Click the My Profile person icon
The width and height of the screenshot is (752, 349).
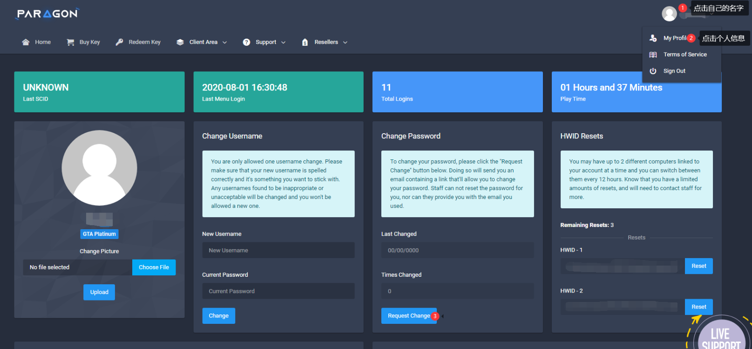pyautogui.click(x=653, y=38)
